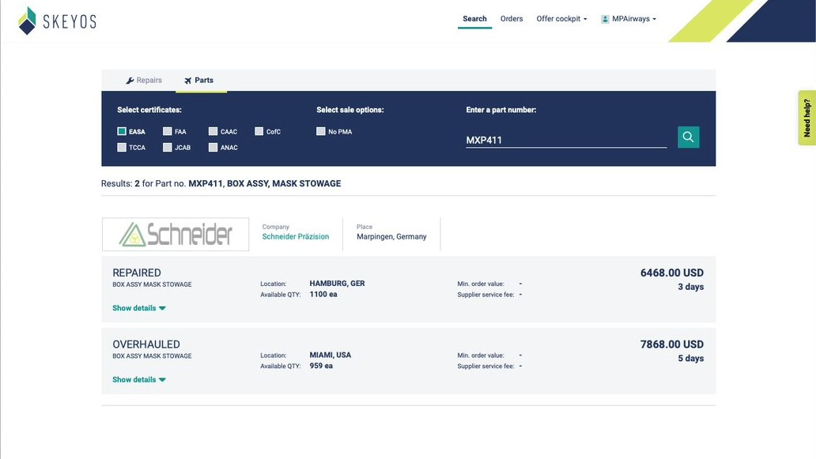Image resolution: width=816 pixels, height=459 pixels.
Task: Click the MIAMI, USA location value
Action: click(x=331, y=356)
